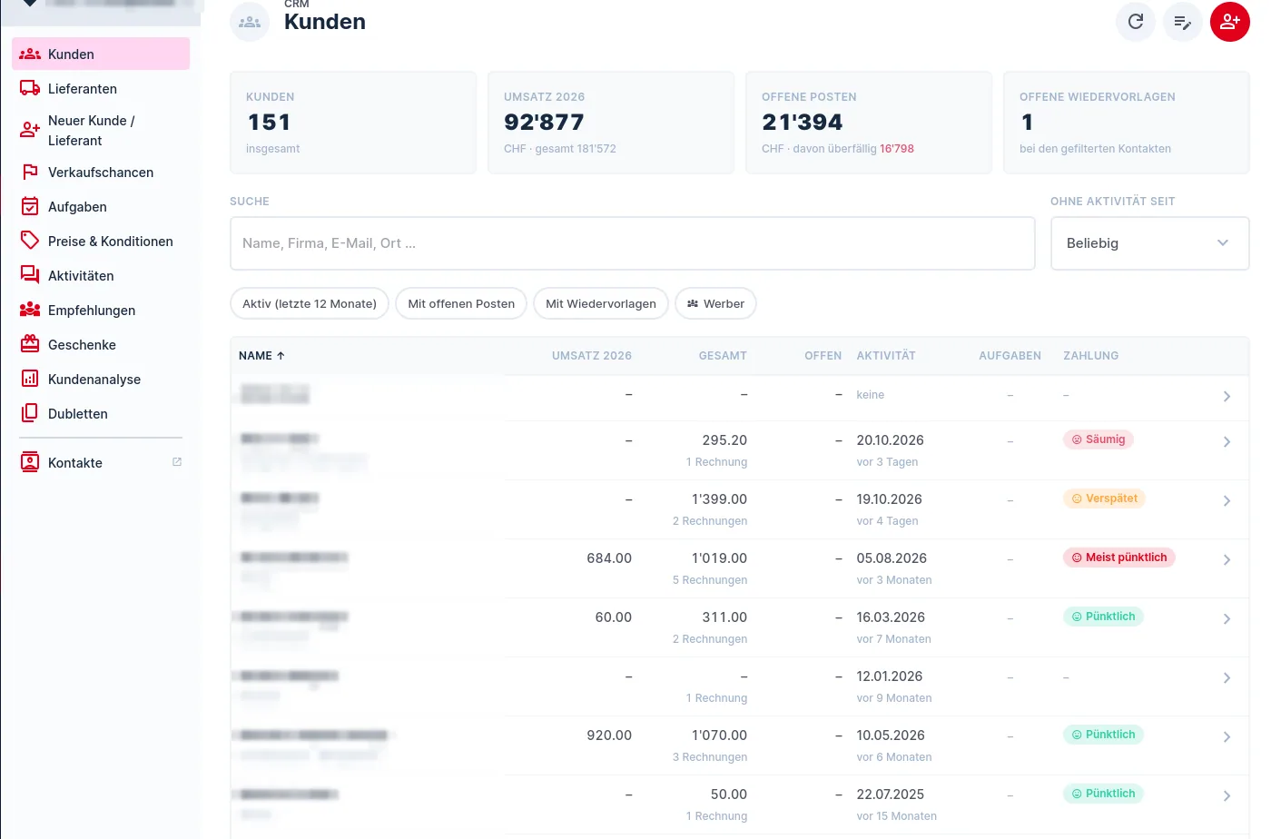Click the Säumig payment badge
The width and height of the screenshot is (1271, 839).
pyautogui.click(x=1099, y=439)
